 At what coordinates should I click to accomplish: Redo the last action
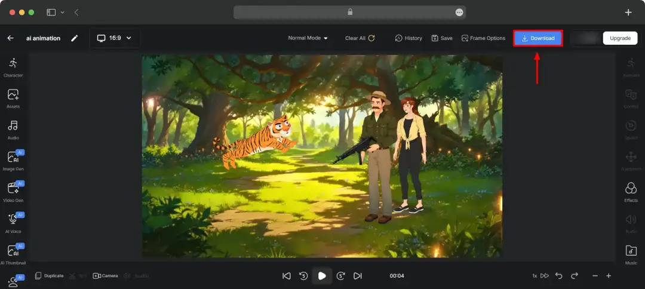[575, 275]
